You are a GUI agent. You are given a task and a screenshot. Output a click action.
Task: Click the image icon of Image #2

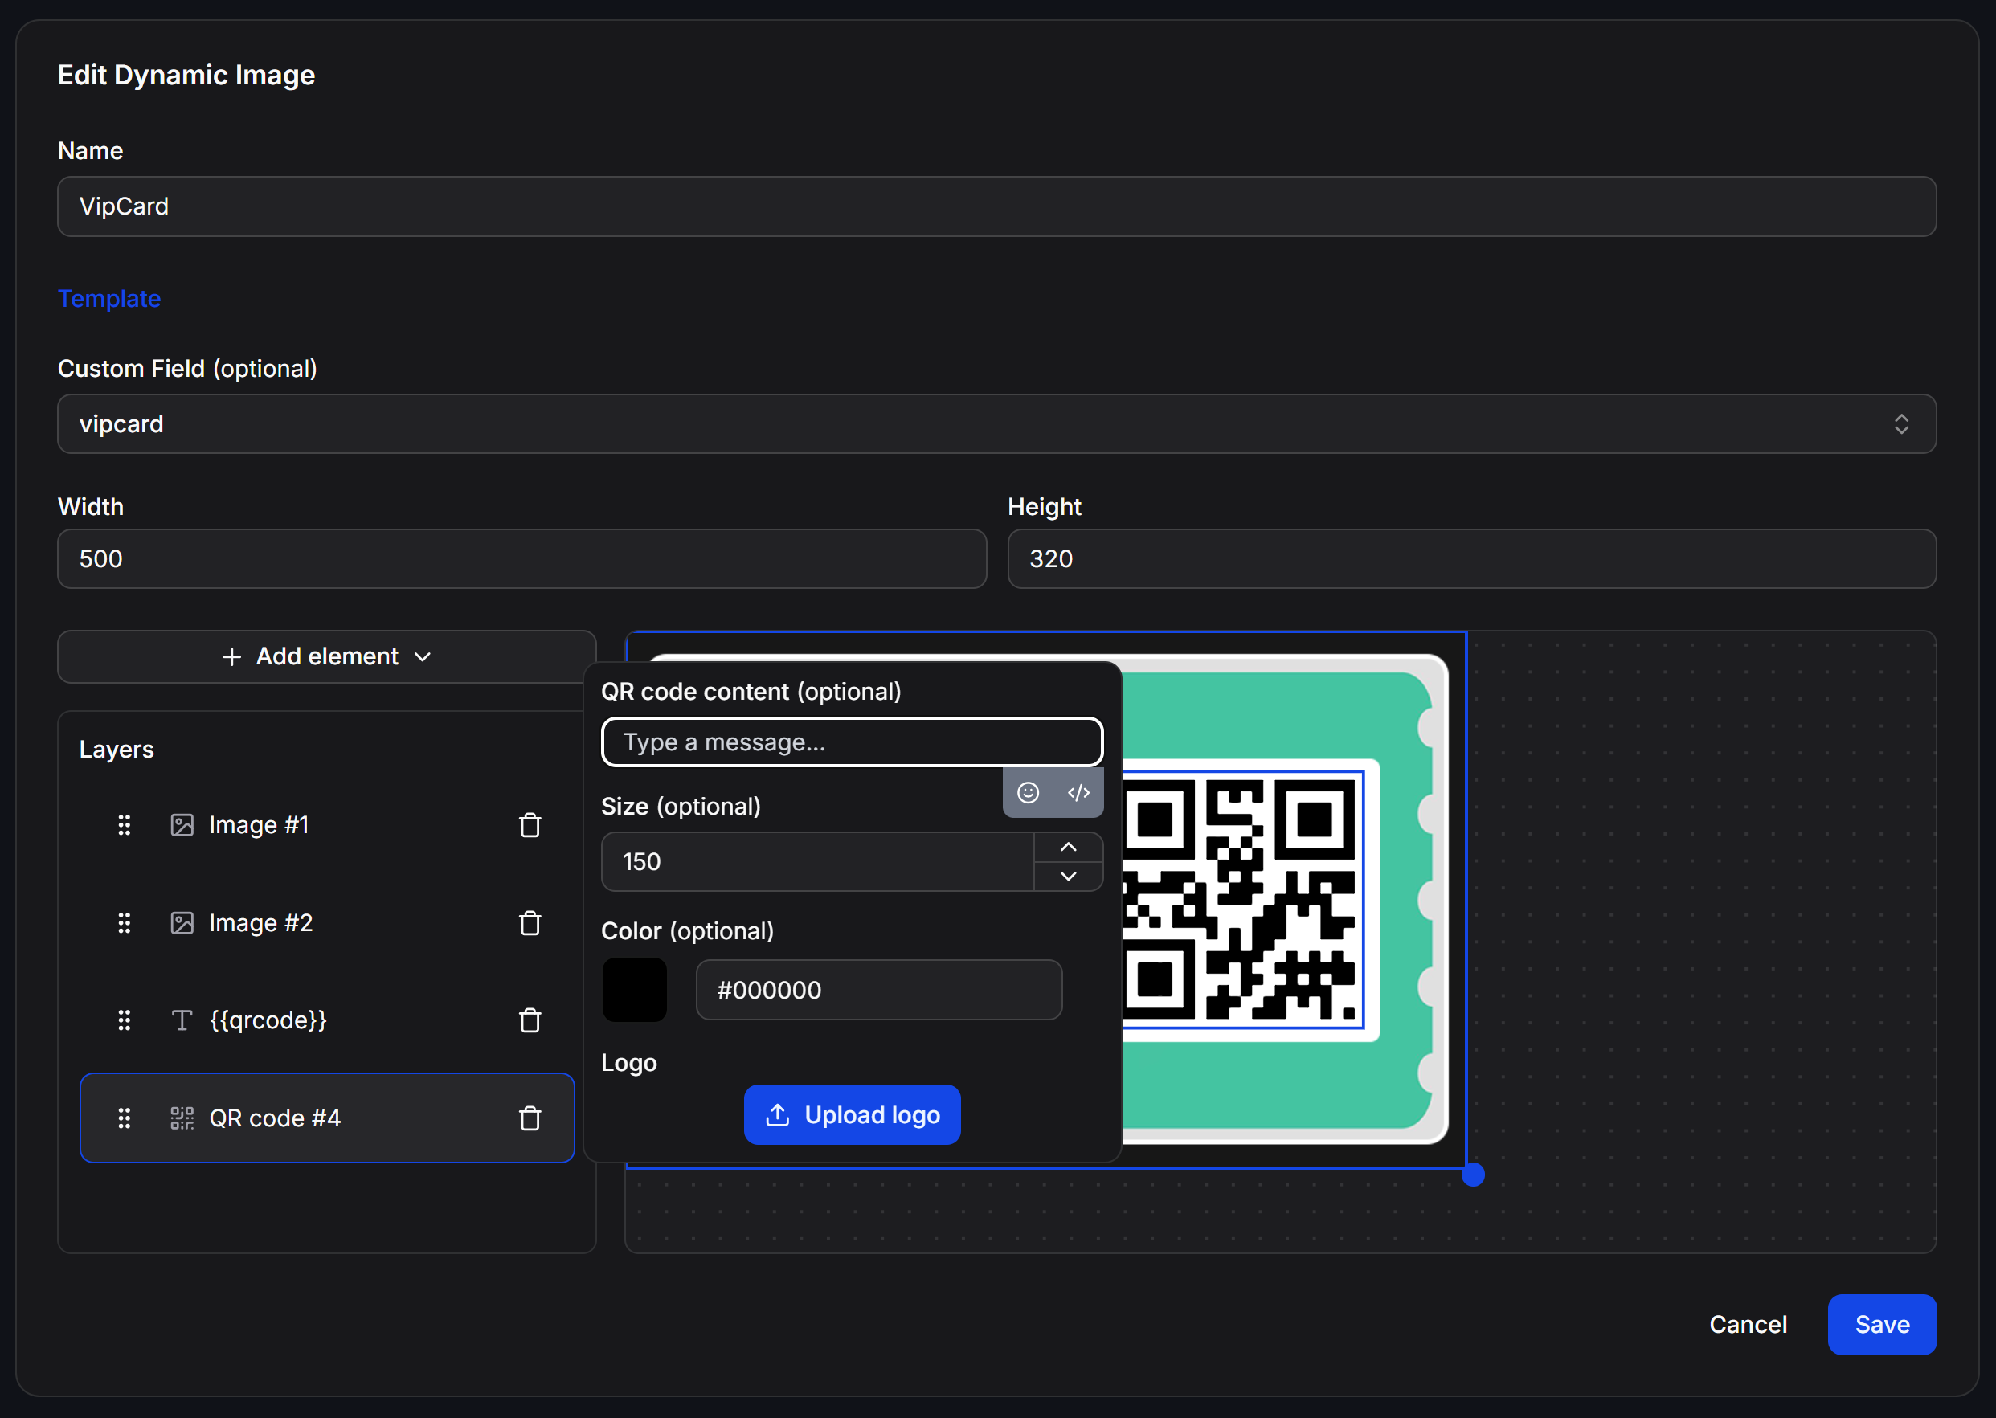182,923
